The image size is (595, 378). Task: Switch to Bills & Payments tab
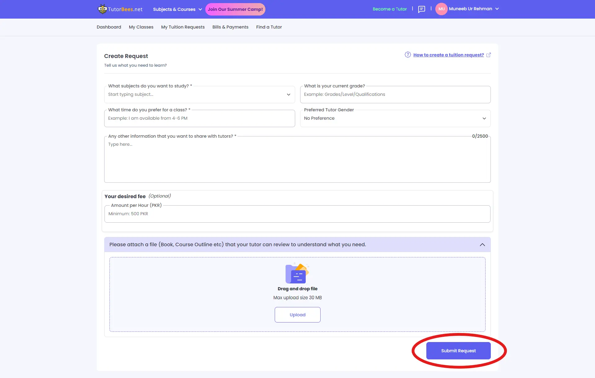pos(230,27)
